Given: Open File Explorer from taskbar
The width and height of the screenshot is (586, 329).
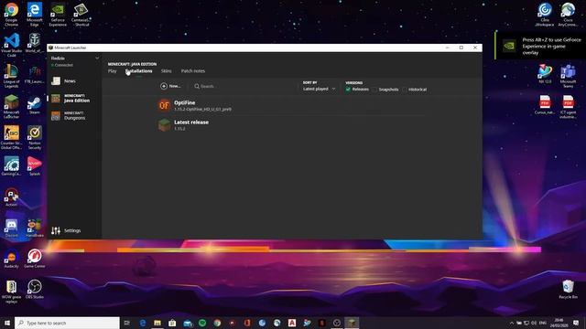Looking at the screenshot, I should tap(157, 323).
